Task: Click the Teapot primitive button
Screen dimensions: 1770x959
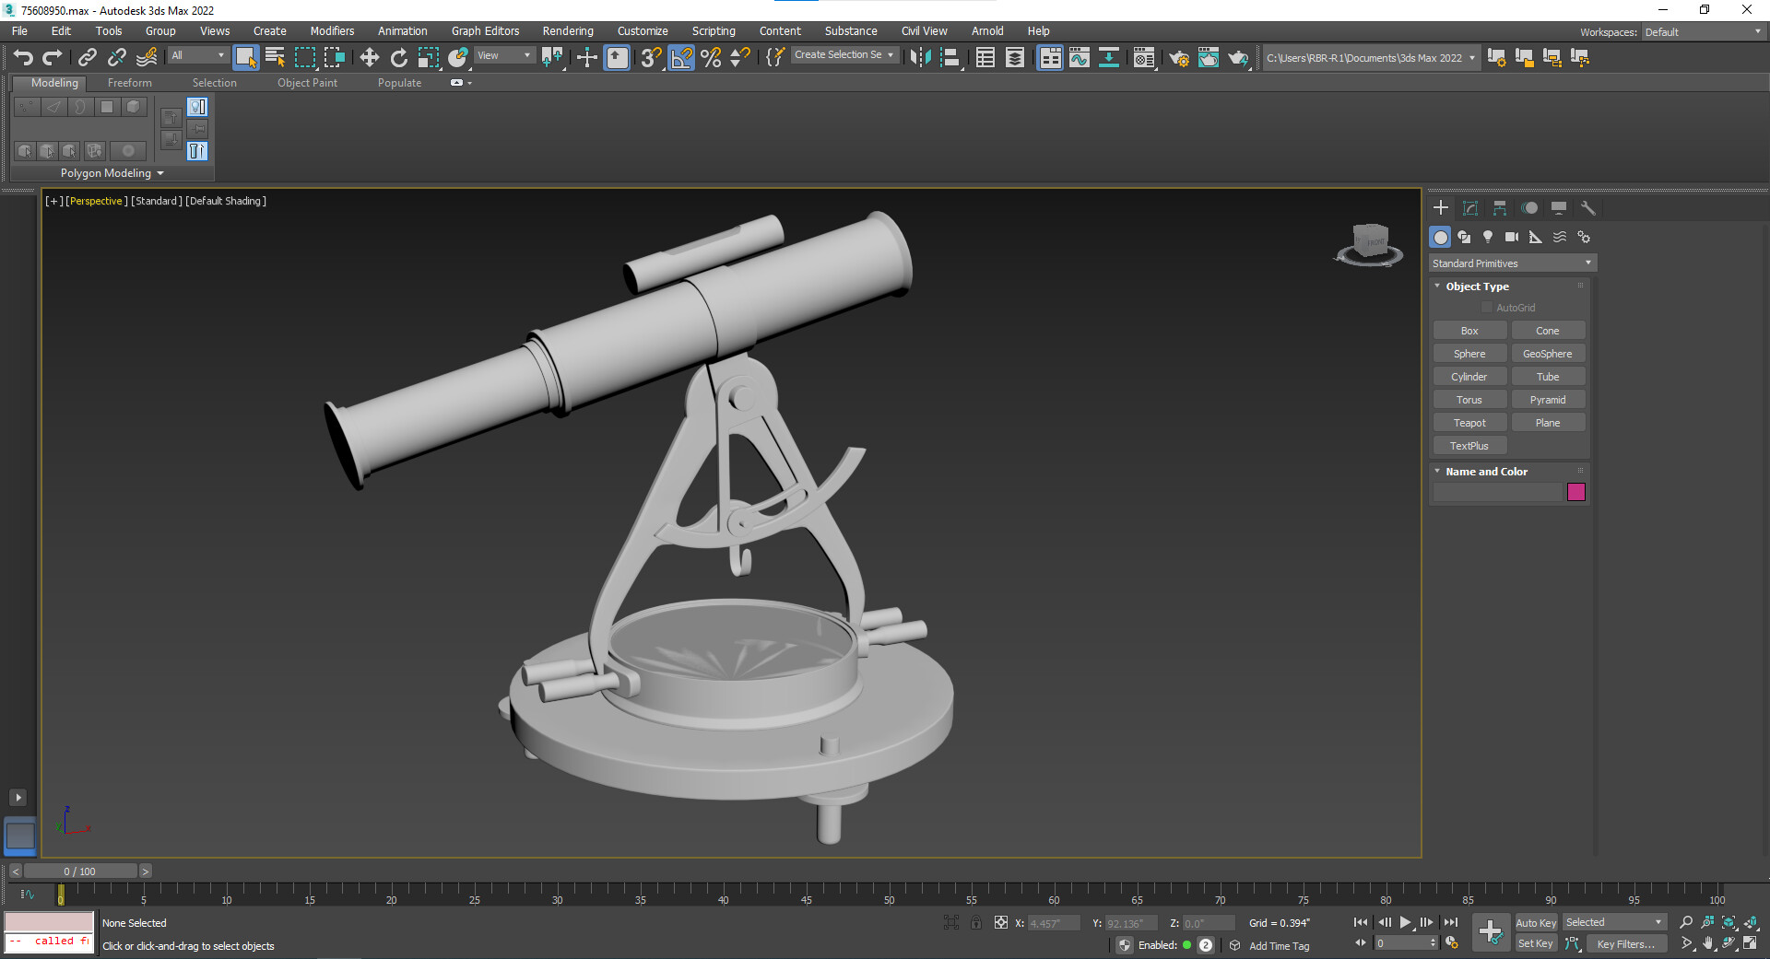Action: (1469, 422)
